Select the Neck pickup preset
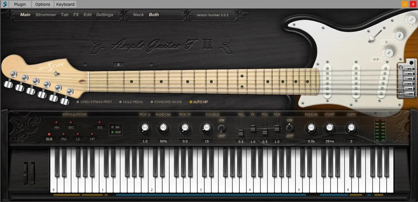 click(138, 15)
